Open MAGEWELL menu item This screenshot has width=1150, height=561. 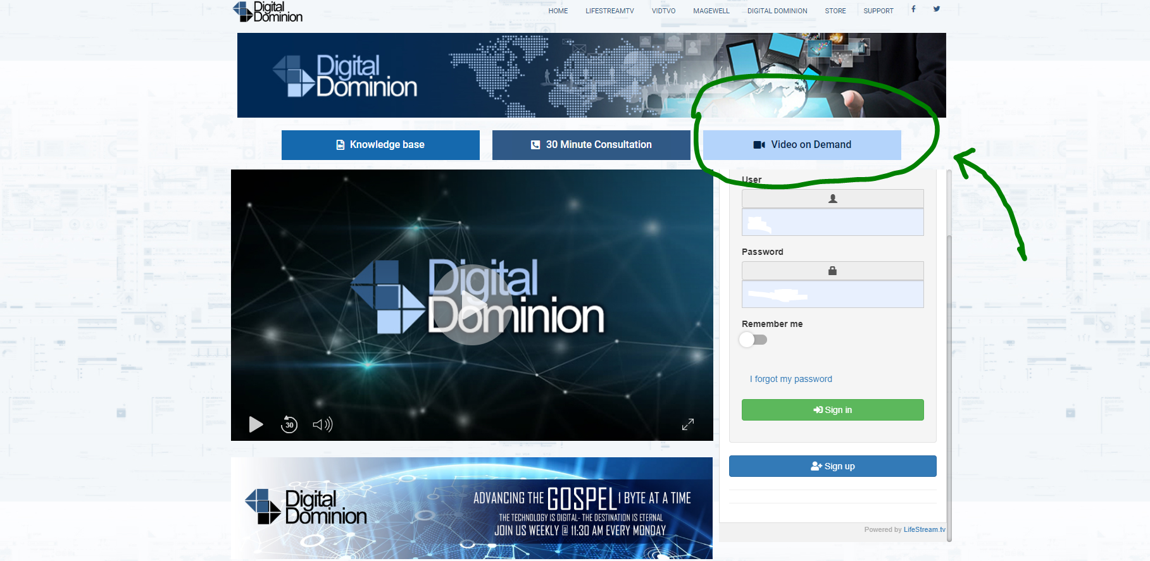tap(711, 11)
